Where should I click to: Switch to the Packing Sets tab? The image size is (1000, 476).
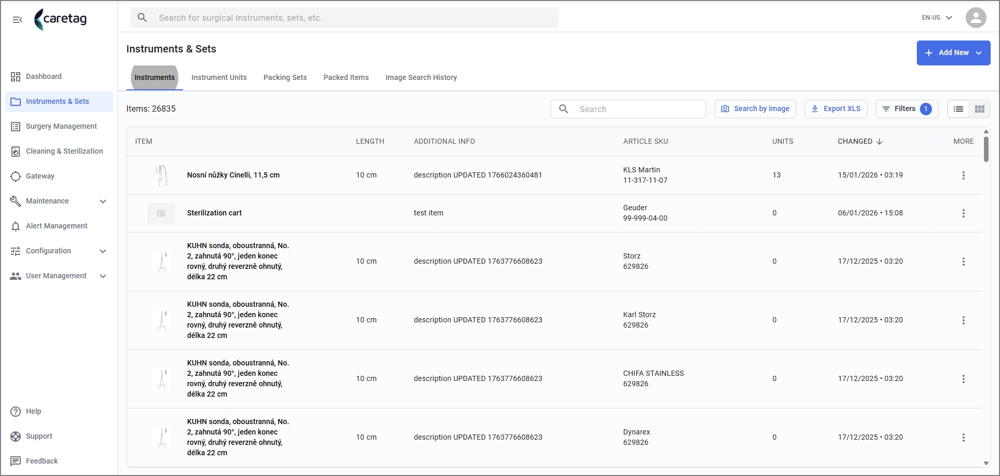coord(285,77)
